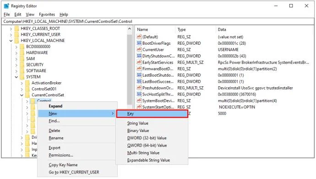
Task: Expand the SOFTWARE node arrow
Action: (16, 71)
